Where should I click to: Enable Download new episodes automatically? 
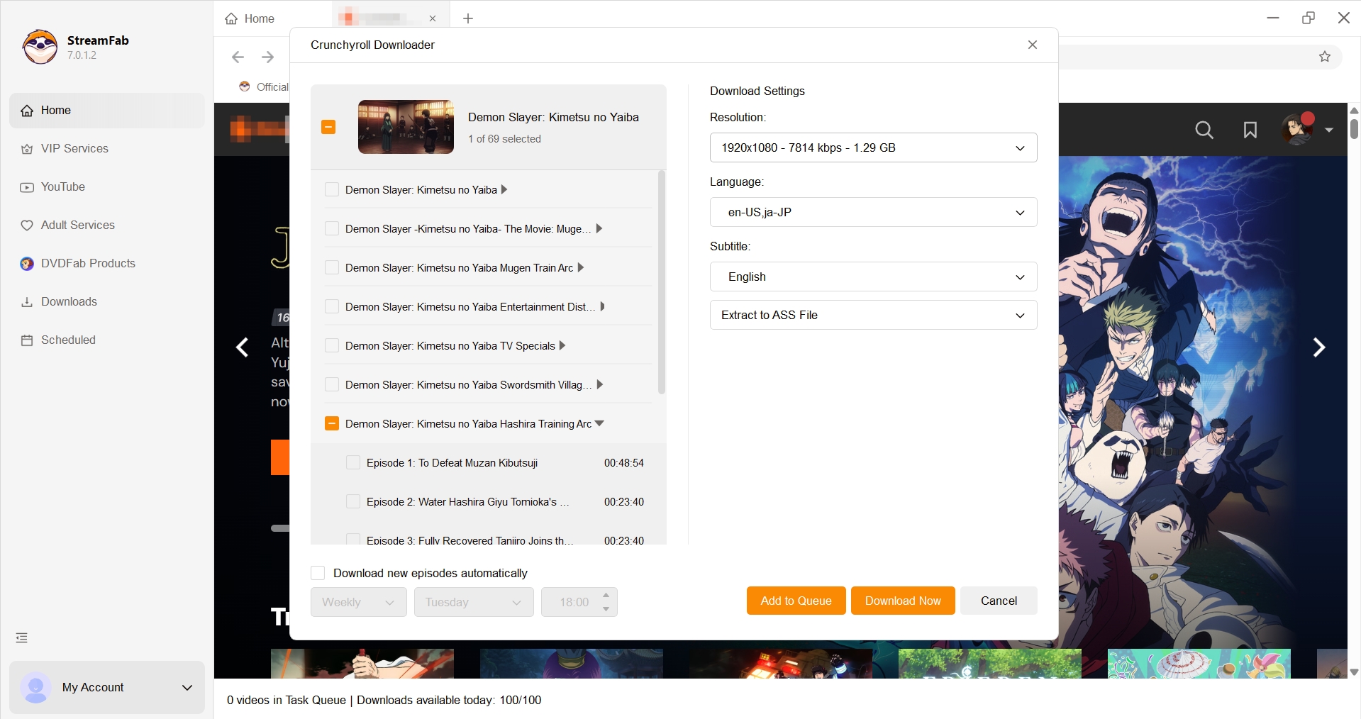[x=318, y=573]
